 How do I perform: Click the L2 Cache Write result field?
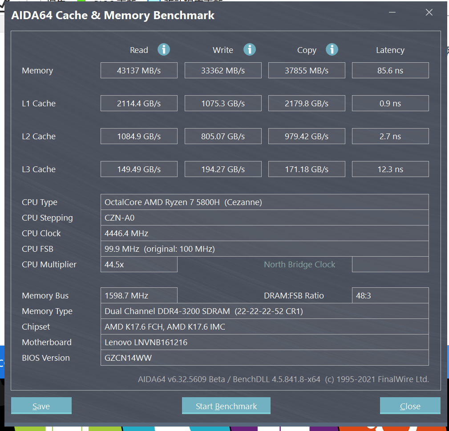tap(222, 136)
